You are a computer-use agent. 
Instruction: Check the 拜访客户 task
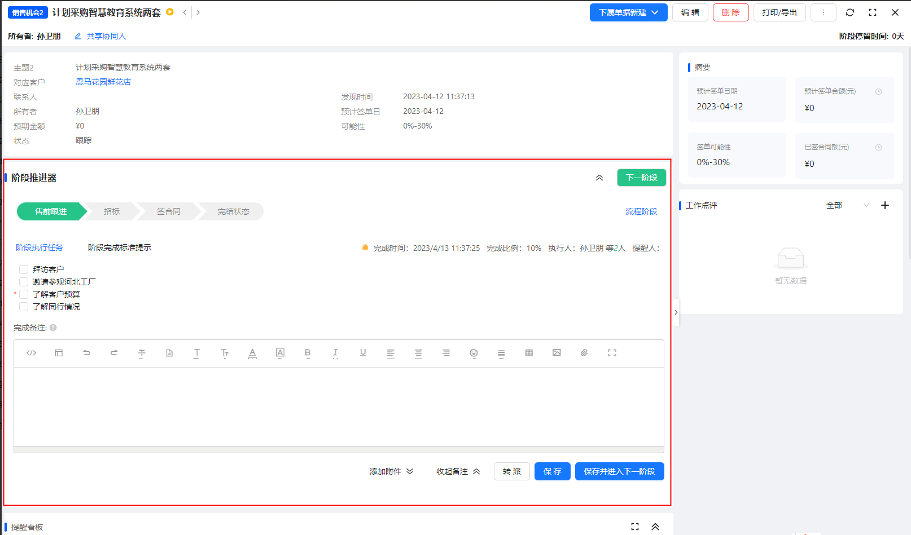[x=24, y=269]
